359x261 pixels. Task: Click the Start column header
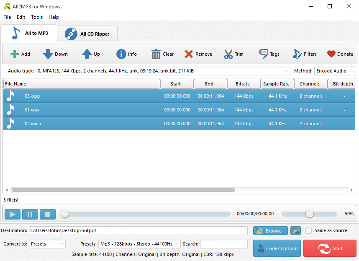pos(177,84)
